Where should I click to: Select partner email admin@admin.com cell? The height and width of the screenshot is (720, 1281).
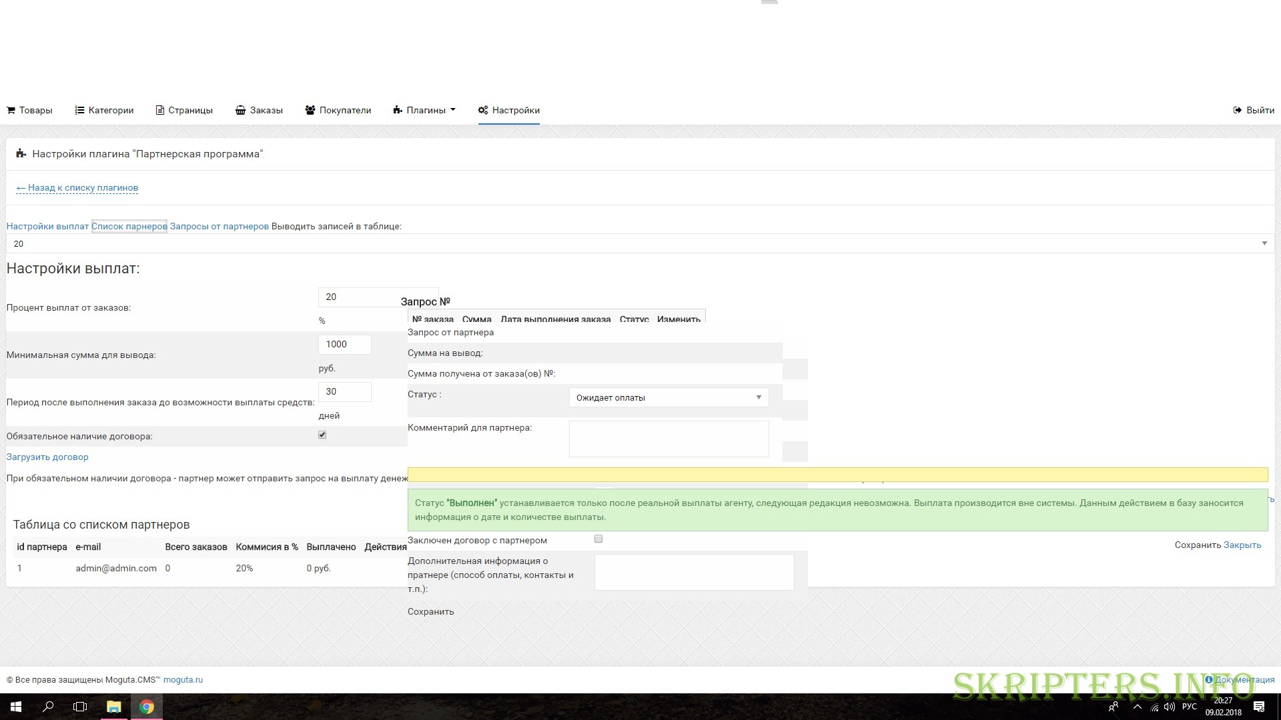pyautogui.click(x=116, y=568)
